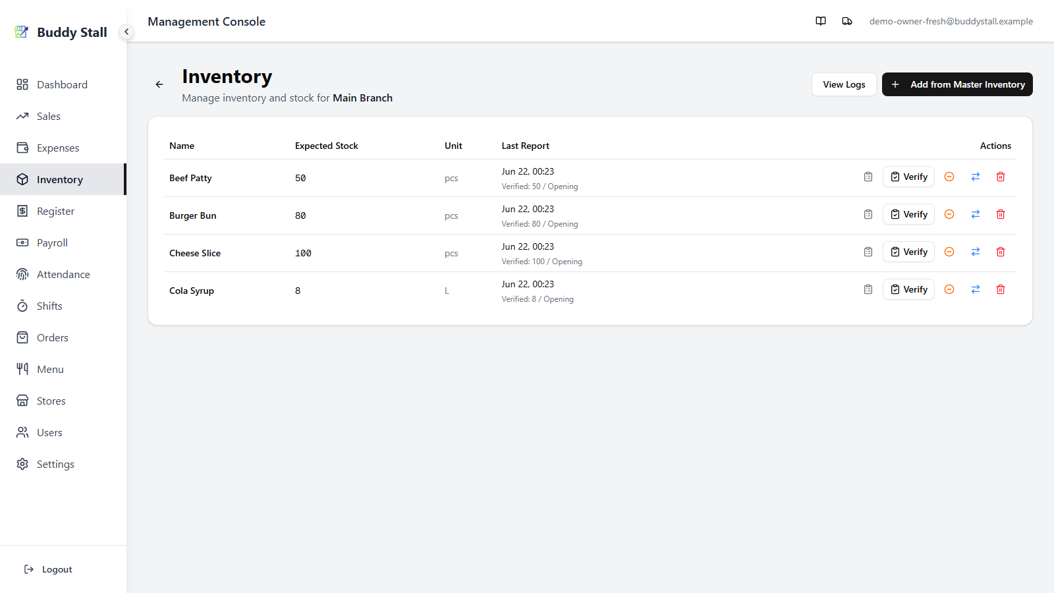Go to Sales in the sidebar
This screenshot has width=1054, height=593.
coord(63,116)
